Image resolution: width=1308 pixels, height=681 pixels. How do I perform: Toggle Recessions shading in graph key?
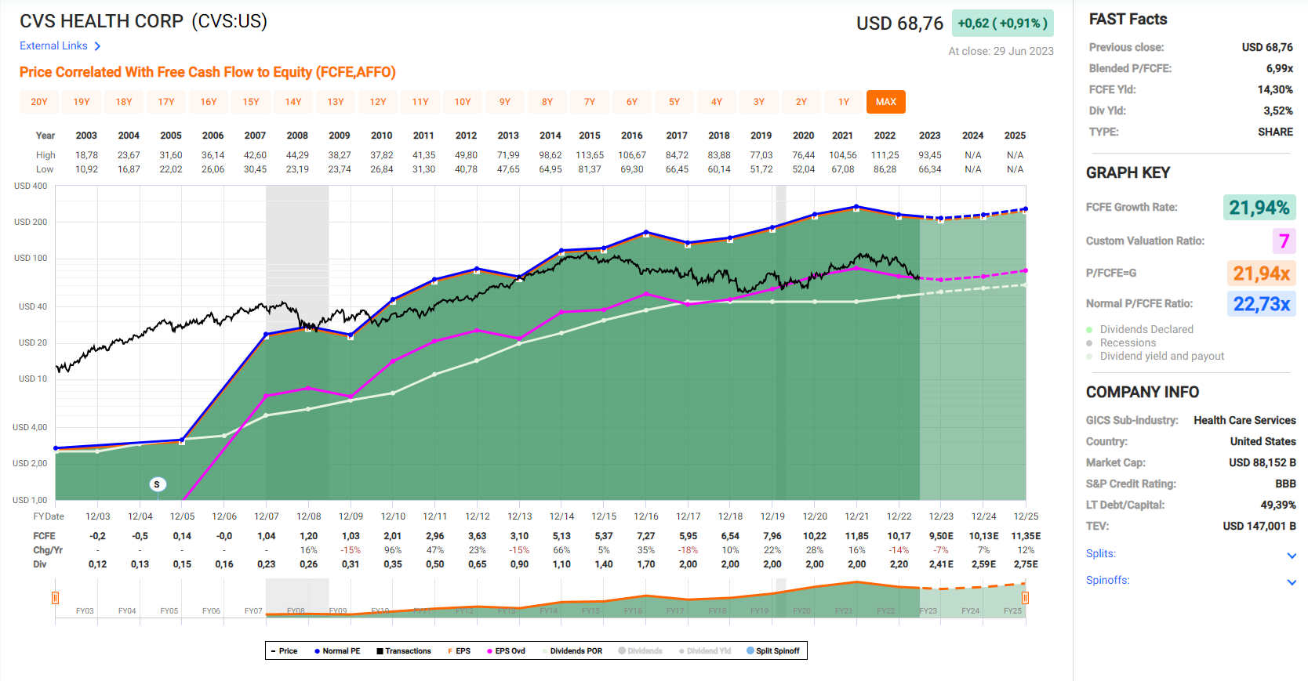point(1128,342)
